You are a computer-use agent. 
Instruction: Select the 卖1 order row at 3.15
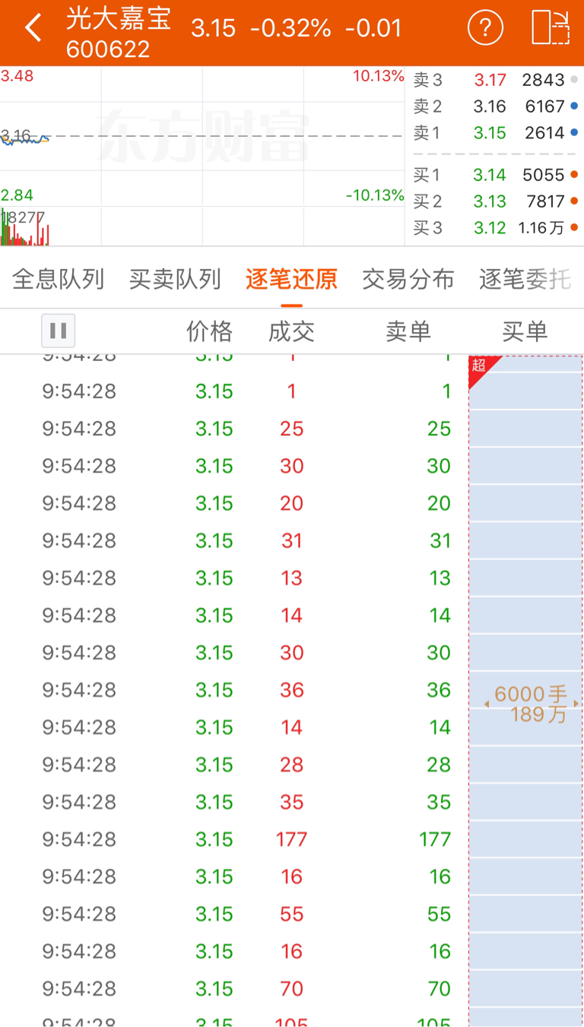click(495, 133)
